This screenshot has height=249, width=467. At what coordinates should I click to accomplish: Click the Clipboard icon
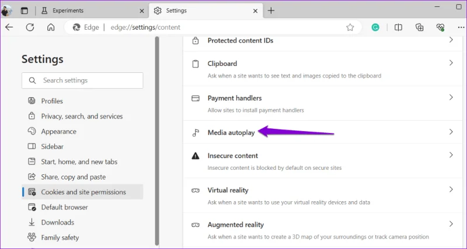196,64
